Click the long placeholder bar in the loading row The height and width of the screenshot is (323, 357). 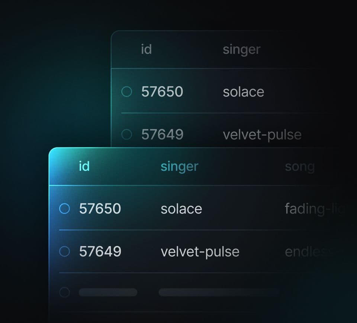click(219, 293)
